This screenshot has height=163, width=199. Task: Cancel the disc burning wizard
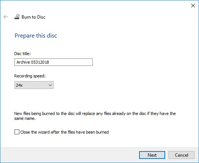coord(182,155)
